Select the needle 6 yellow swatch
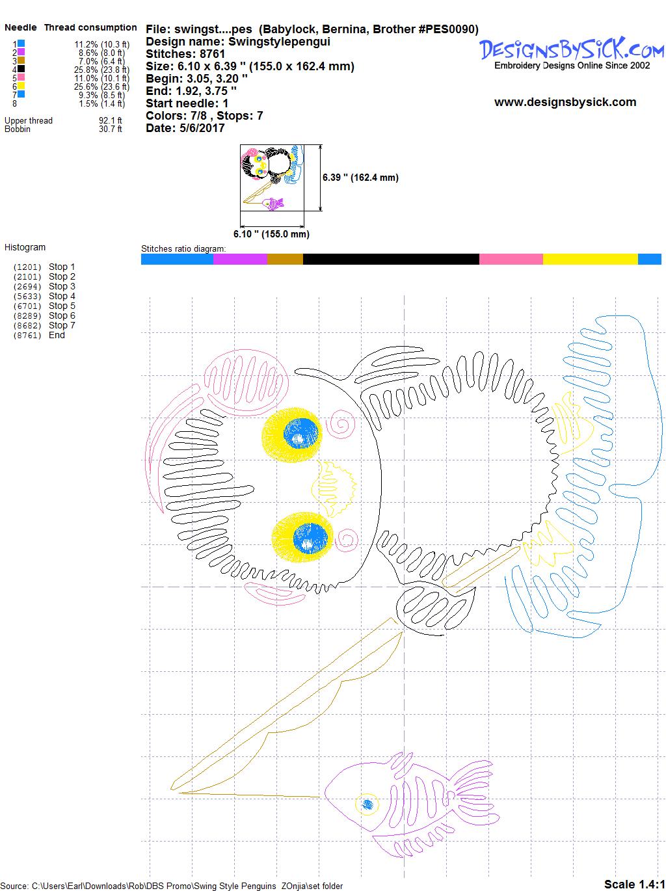Image resolution: width=666 pixels, height=891 pixels. coord(21,86)
